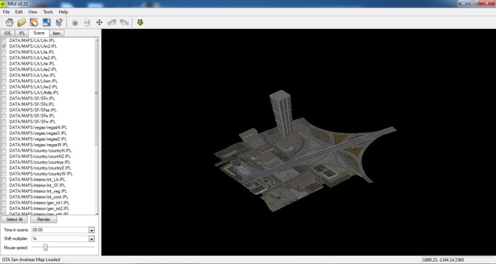Check the vegasN.IPL checkbox
Screen dimensions: 496x264
tap(4, 127)
